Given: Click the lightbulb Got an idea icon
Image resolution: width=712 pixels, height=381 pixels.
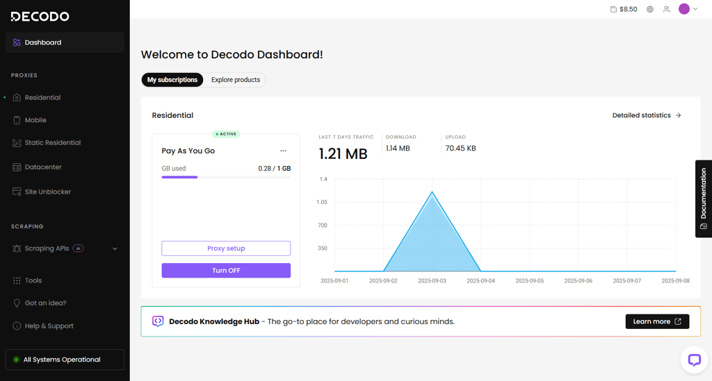Looking at the screenshot, I should [x=17, y=303].
